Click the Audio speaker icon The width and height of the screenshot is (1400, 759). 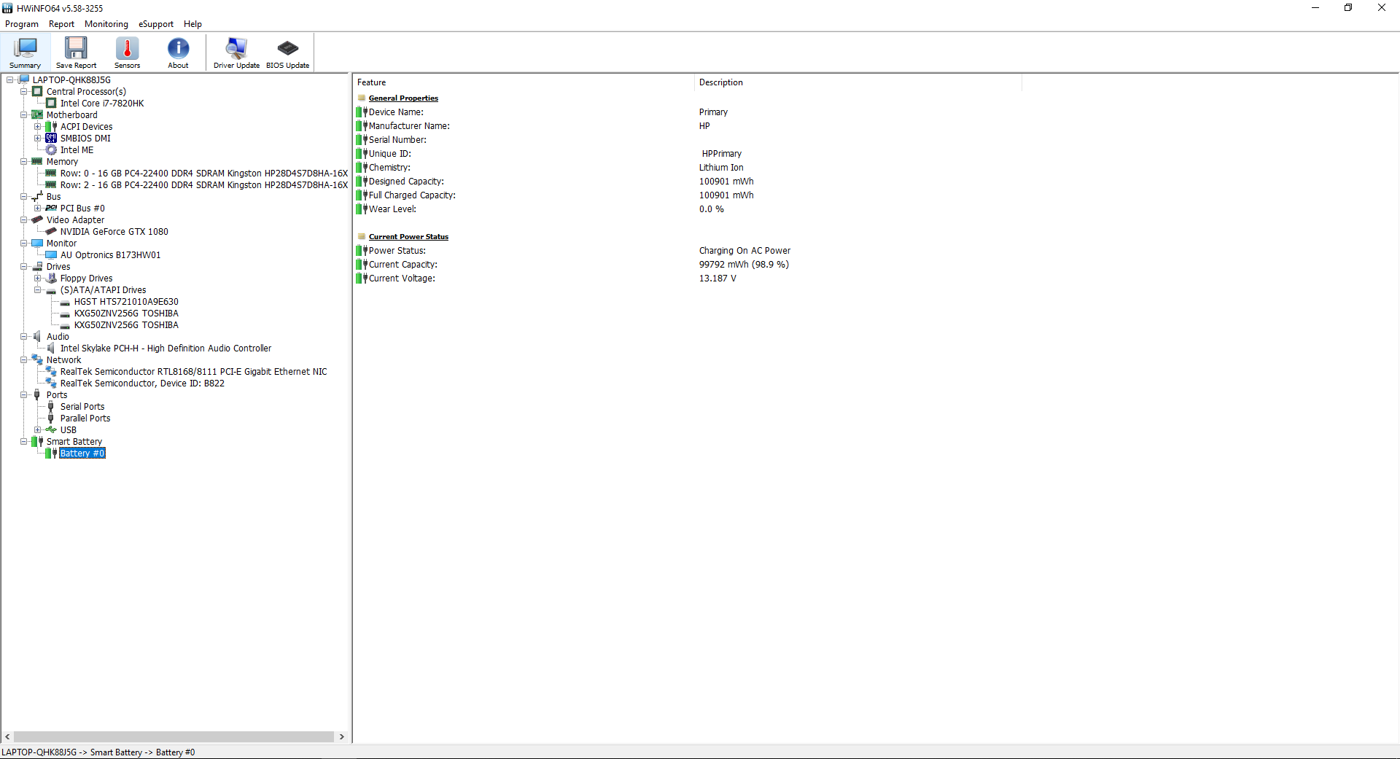[x=37, y=337]
